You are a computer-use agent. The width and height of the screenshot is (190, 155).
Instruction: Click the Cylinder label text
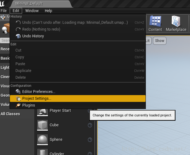click(57, 153)
